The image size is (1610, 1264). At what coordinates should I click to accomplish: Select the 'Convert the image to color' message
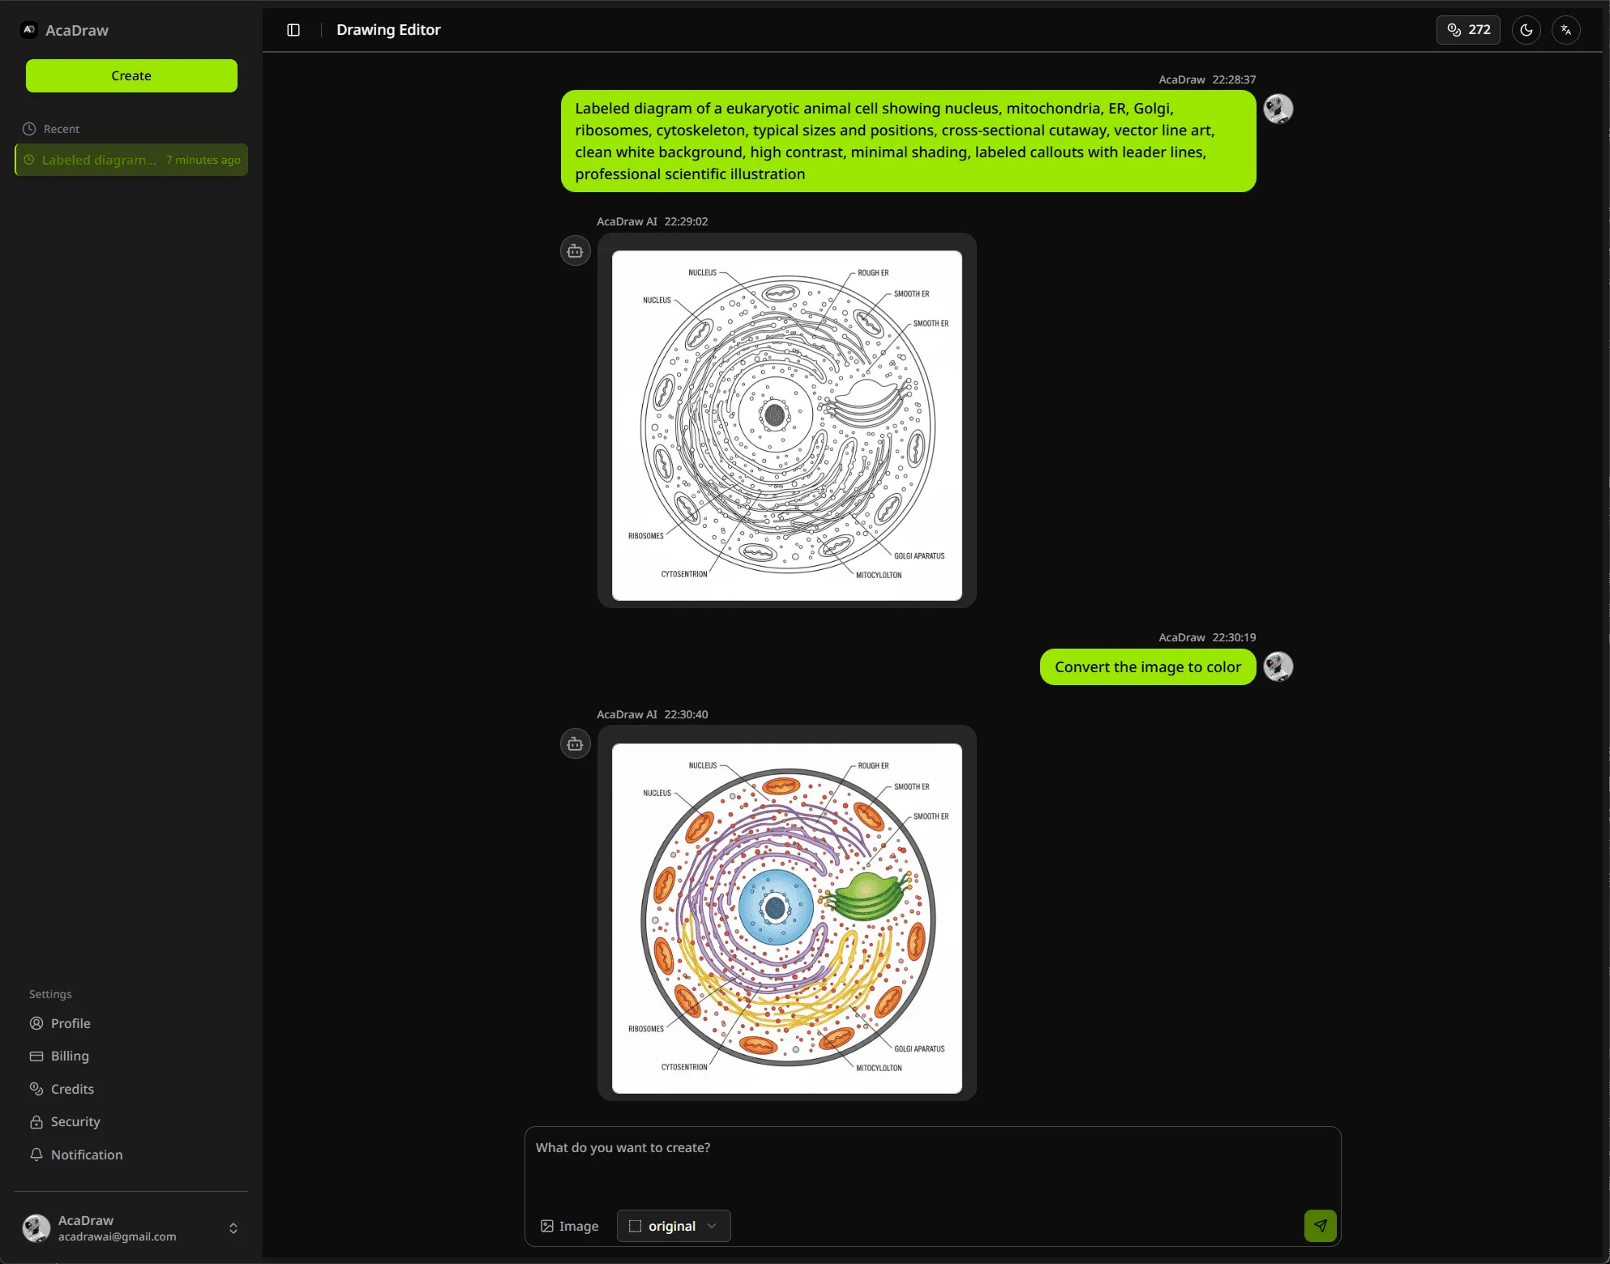click(x=1147, y=667)
